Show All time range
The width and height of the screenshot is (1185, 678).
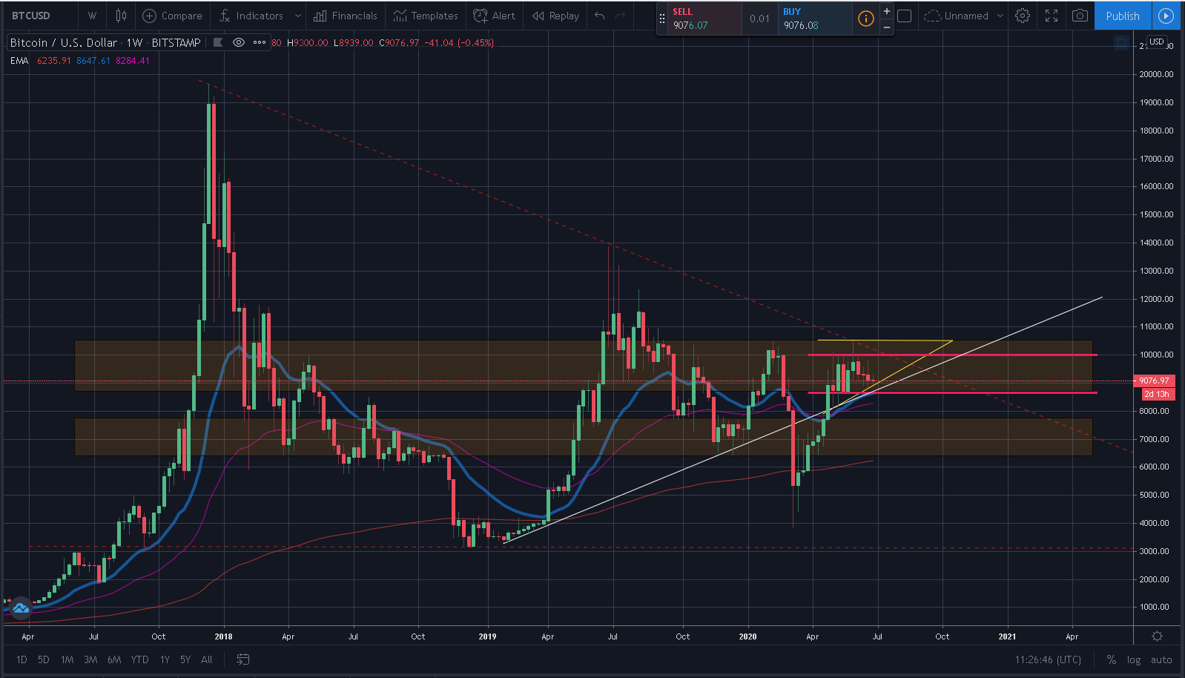click(207, 659)
